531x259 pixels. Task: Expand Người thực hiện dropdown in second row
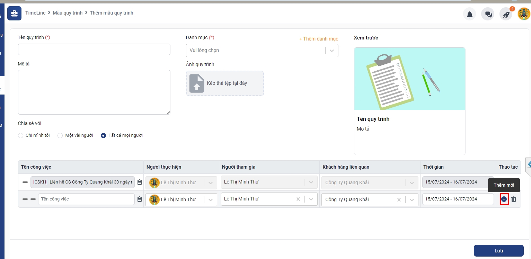pyautogui.click(x=210, y=199)
